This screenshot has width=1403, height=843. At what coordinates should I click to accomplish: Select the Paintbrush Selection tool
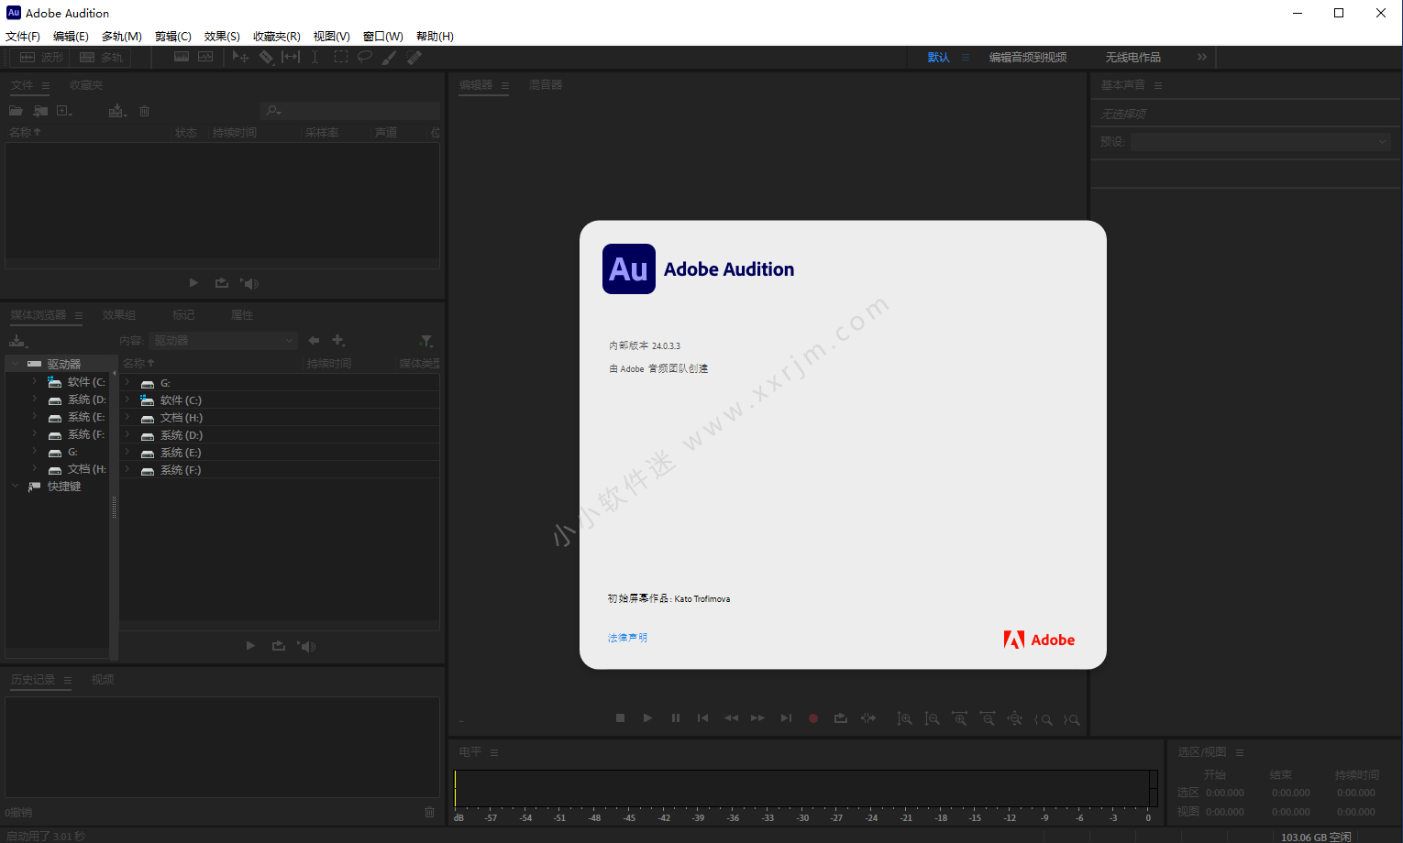[390, 57]
